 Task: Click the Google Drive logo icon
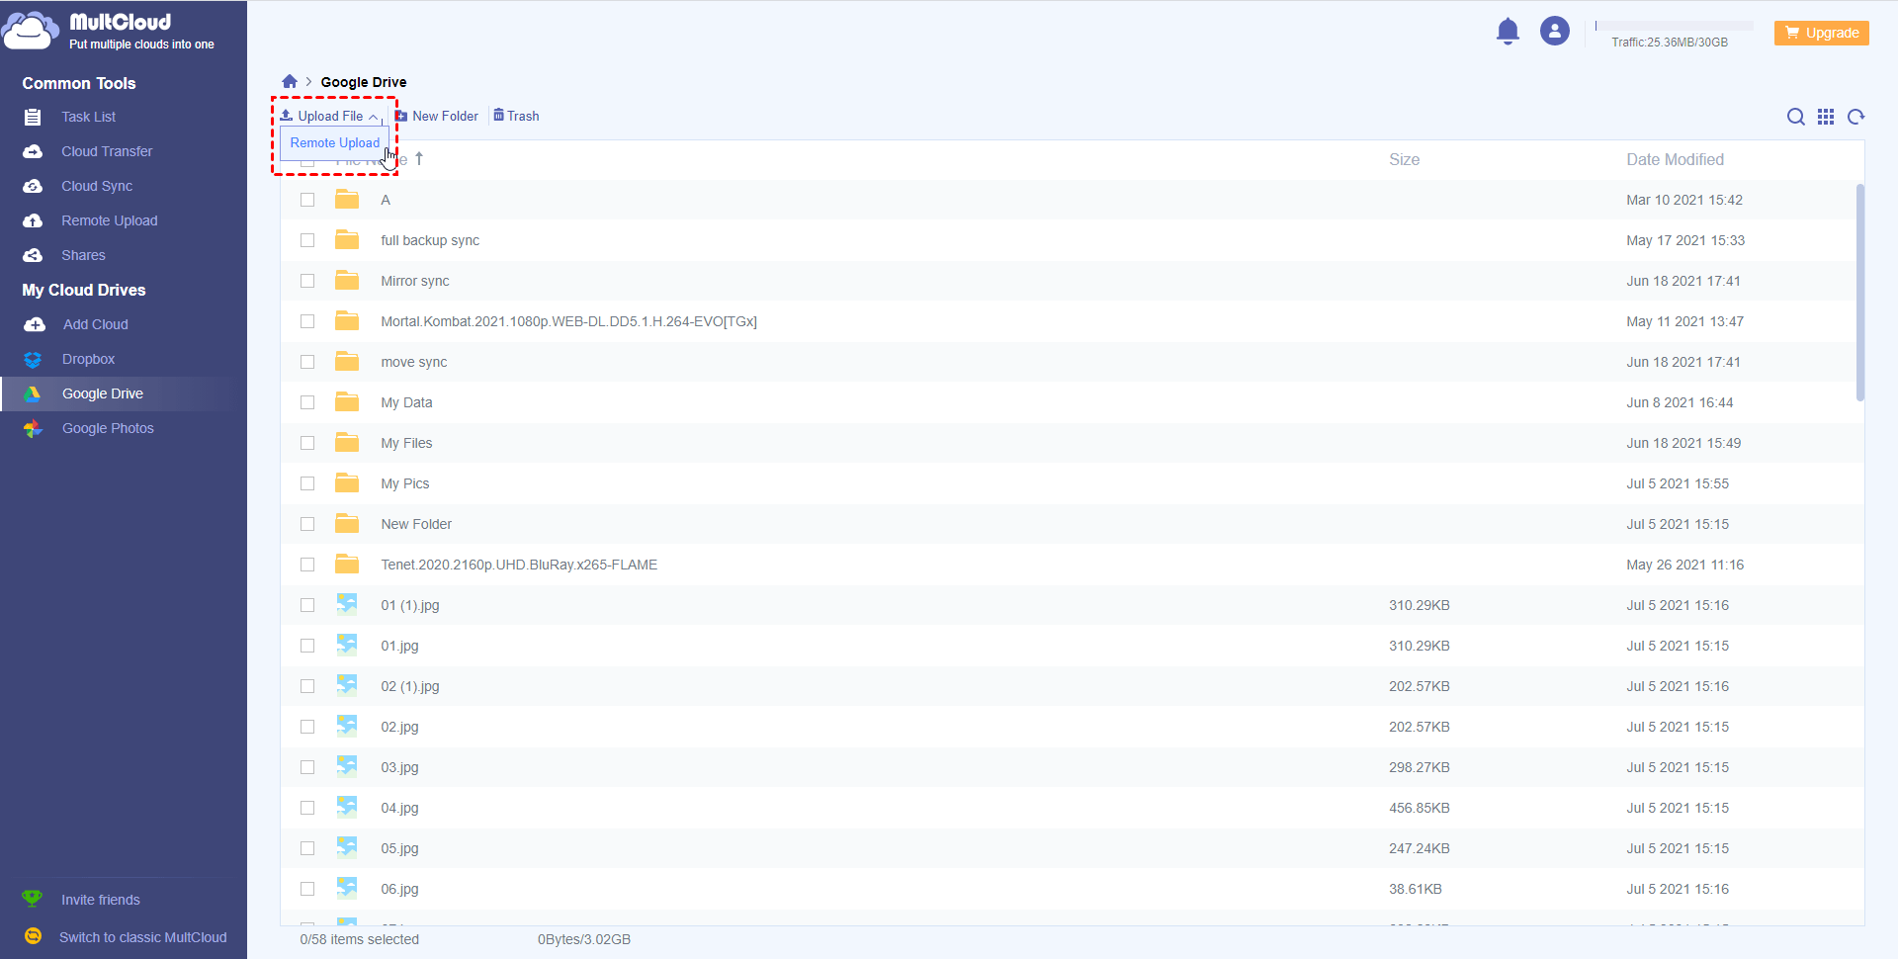(33, 393)
